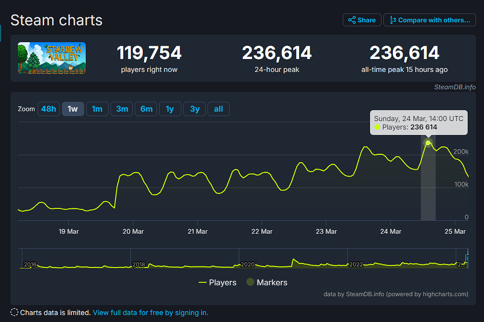Screen dimensions: 484x322
Task: Set chart zoom to 1y
Action: click(x=170, y=109)
